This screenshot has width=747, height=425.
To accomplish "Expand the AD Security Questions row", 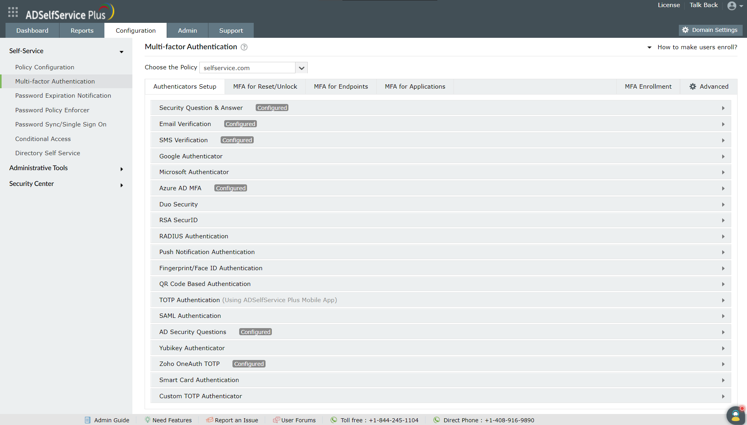I will (x=441, y=332).
